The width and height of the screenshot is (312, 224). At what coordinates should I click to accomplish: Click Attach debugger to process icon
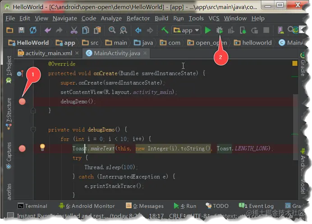coord(243,30)
